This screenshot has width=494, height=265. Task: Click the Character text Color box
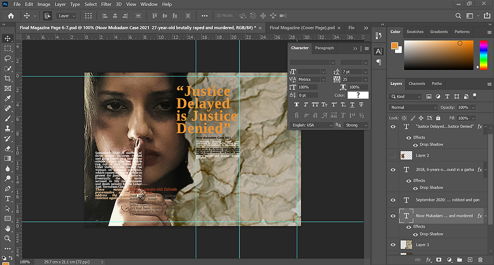pyautogui.click(x=358, y=95)
